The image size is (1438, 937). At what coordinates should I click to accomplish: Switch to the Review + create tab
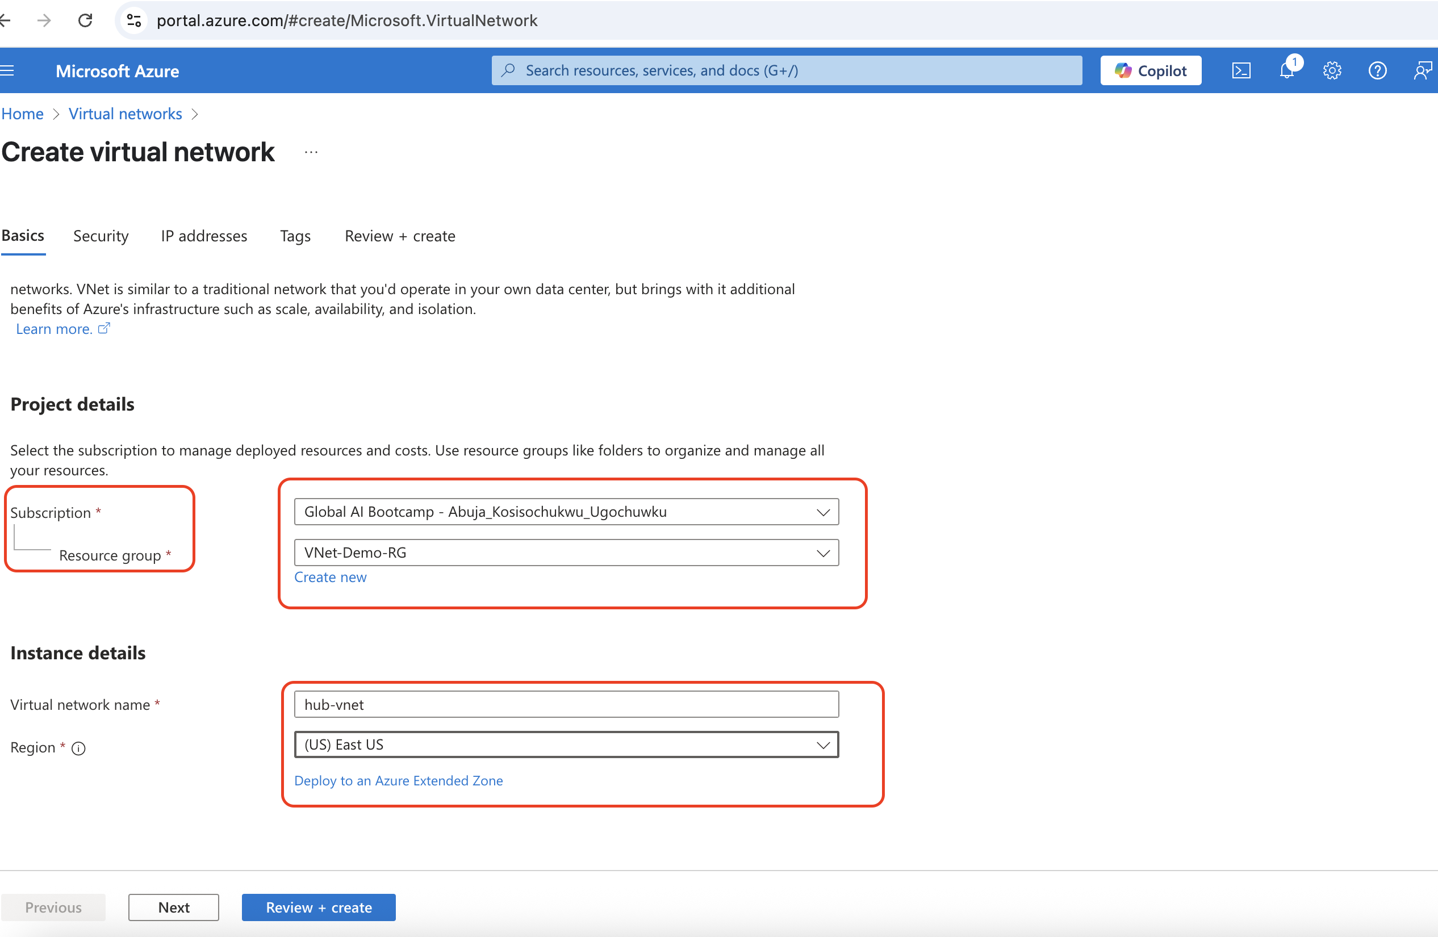point(400,236)
